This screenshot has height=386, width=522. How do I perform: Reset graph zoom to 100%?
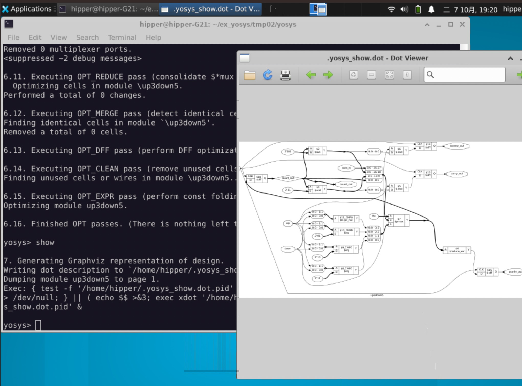[407, 75]
